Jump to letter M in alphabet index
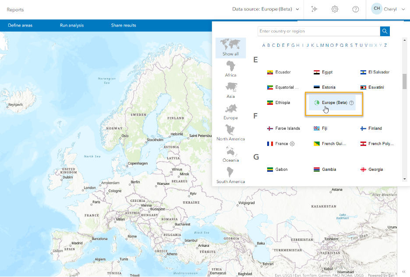 tap(322, 45)
